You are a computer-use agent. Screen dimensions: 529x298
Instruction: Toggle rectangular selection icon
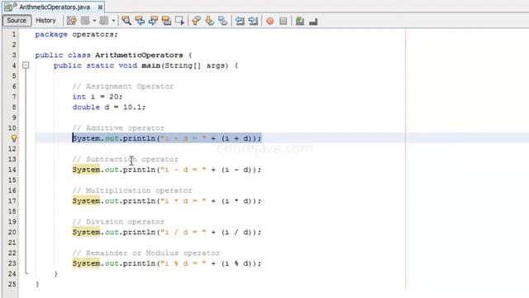[x=180, y=21]
